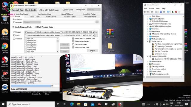This screenshot has height=107, width=191.
Task: Expand Disk drives node
Action: [148, 16]
